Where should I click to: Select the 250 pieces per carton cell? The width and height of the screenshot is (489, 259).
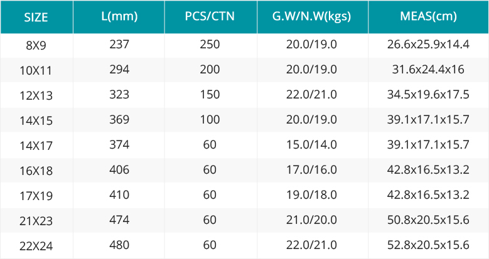(210, 46)
